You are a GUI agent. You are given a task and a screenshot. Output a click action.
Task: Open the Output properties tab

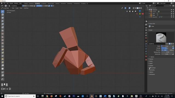146,30
